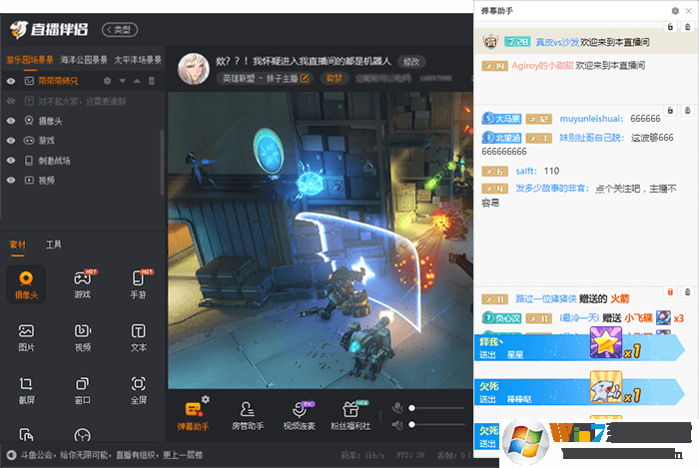Select the 对不起大家 text source row
This screenshot has width=699, height=468.
tap(83, 101)
